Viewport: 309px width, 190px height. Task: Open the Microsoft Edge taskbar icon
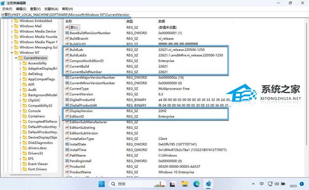pyautogui.click(x=197, y=184)
